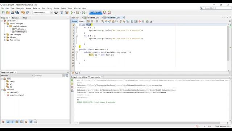
Task: Collapse the default package node
Action: pos(8,26)
